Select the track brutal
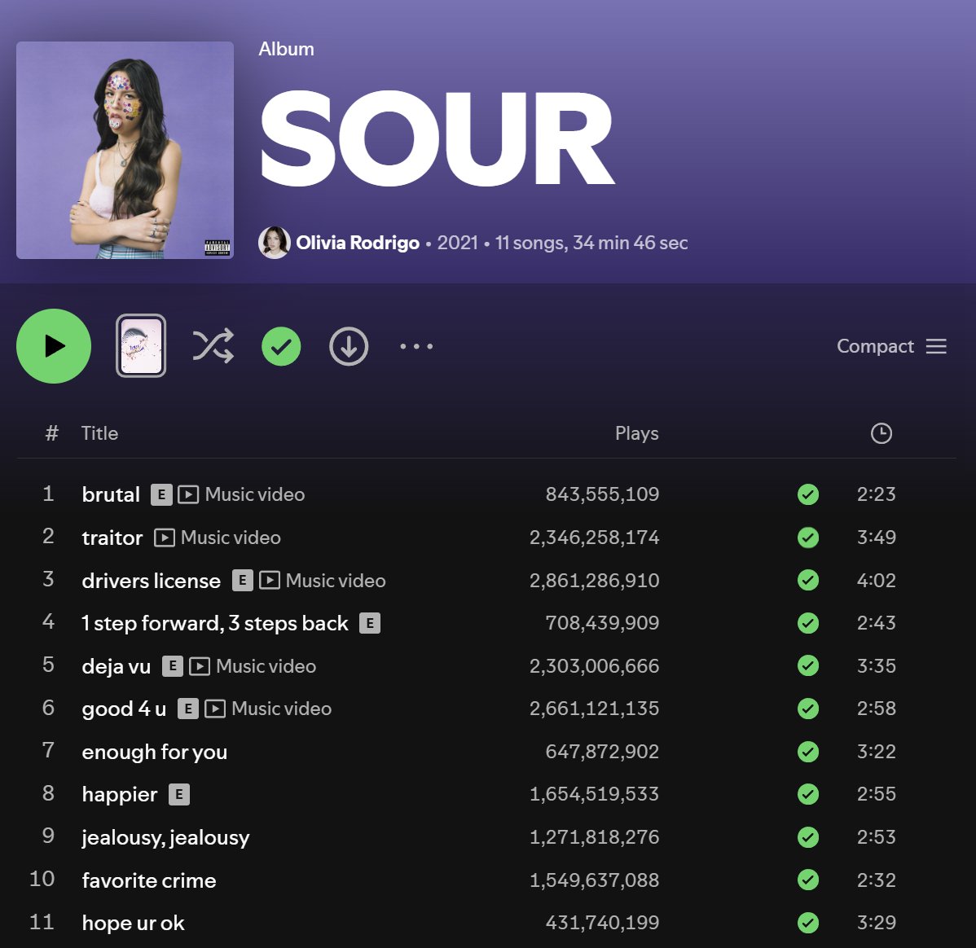 tap(111, 494)
